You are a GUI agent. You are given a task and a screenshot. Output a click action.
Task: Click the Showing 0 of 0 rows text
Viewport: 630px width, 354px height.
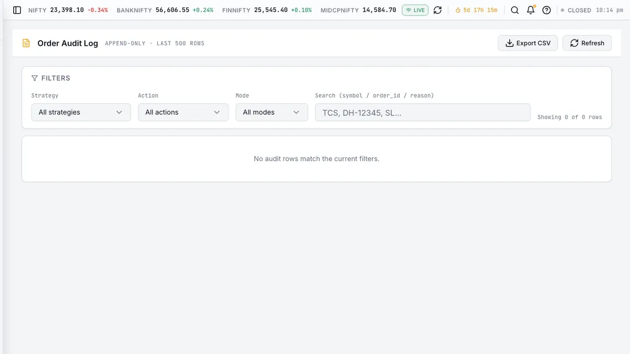pos(570,117)
